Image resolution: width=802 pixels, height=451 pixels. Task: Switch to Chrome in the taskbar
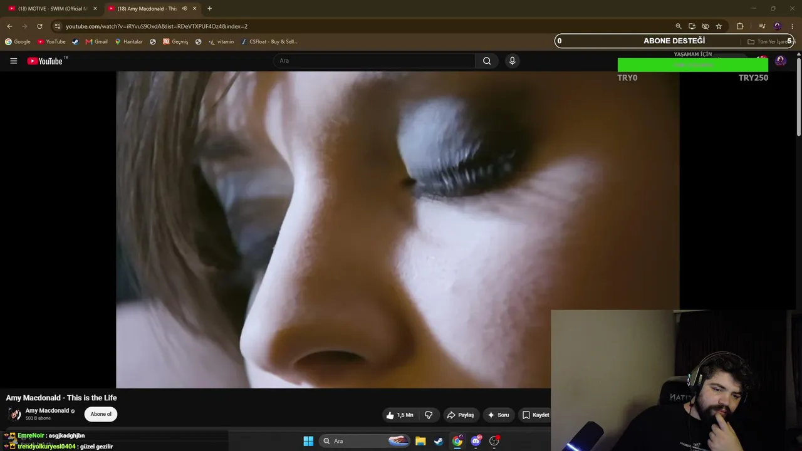457,441
